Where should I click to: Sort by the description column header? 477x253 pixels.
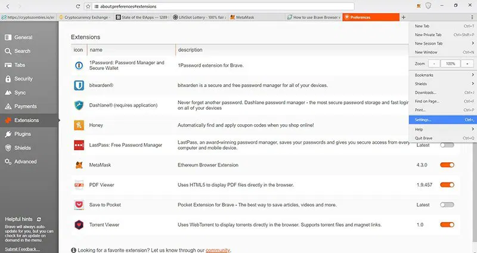[190, 50]
